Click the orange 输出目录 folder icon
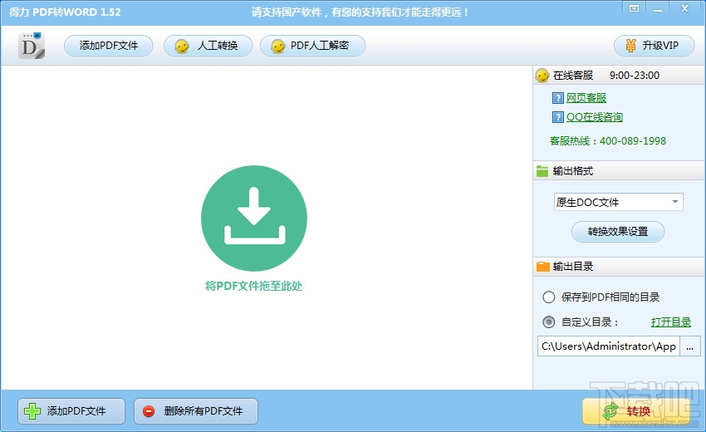Screen dimensions: 706x432 pyautogui.click(x=543, y=266)
